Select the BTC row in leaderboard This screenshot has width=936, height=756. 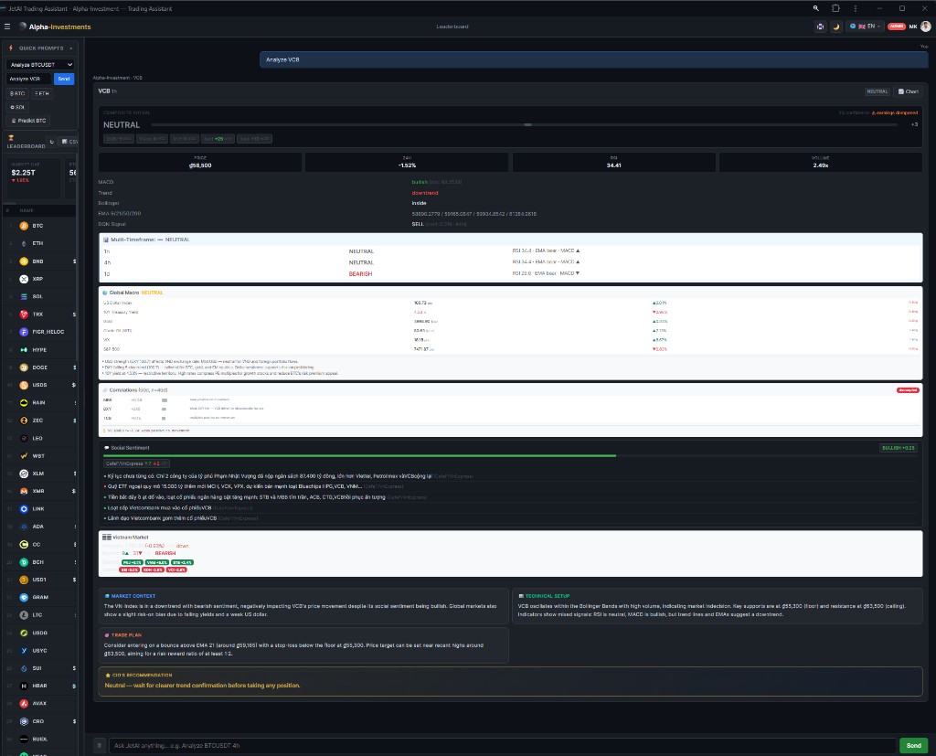pos(39,226)
